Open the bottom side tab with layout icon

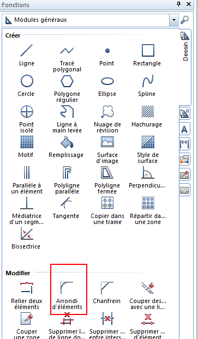pyautogui.click(x=185, y=190)
